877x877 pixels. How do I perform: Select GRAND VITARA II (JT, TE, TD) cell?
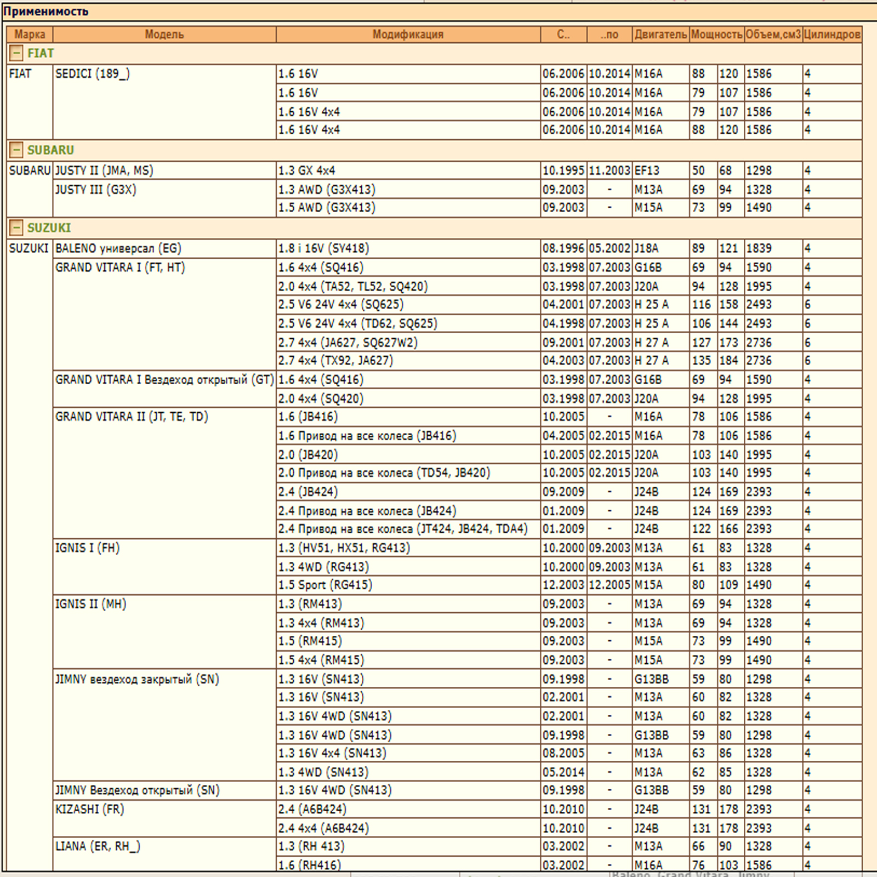[x=132, y=417]
